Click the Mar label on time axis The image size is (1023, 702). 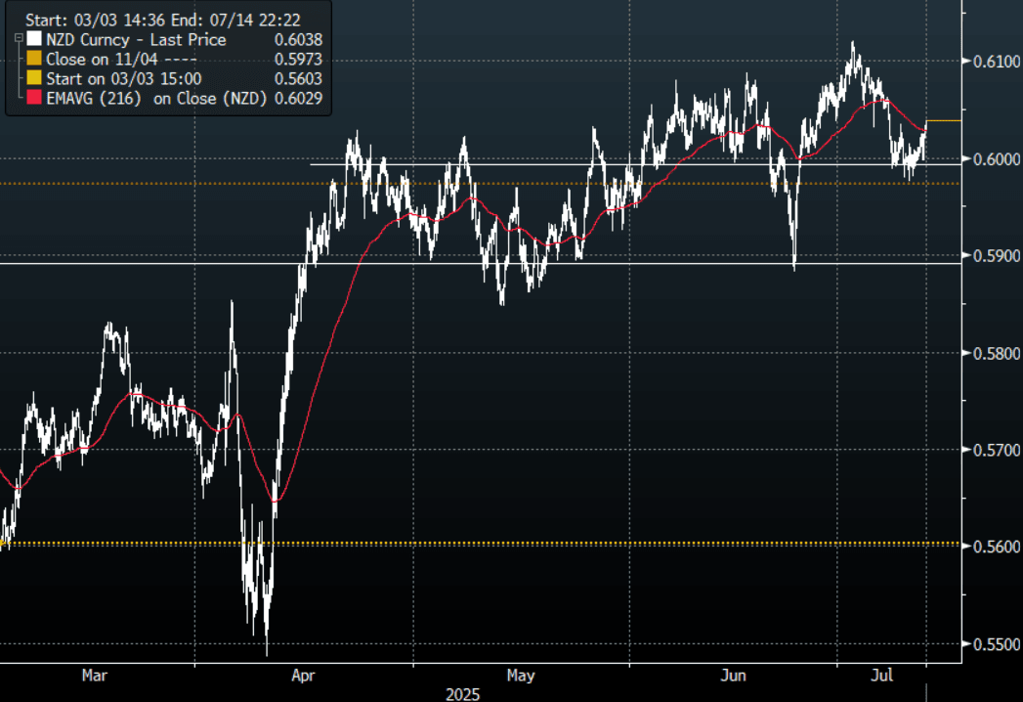click(94, 676)
